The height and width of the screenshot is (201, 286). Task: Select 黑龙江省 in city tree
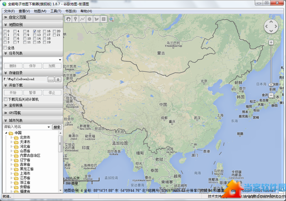tap(27, 169)
